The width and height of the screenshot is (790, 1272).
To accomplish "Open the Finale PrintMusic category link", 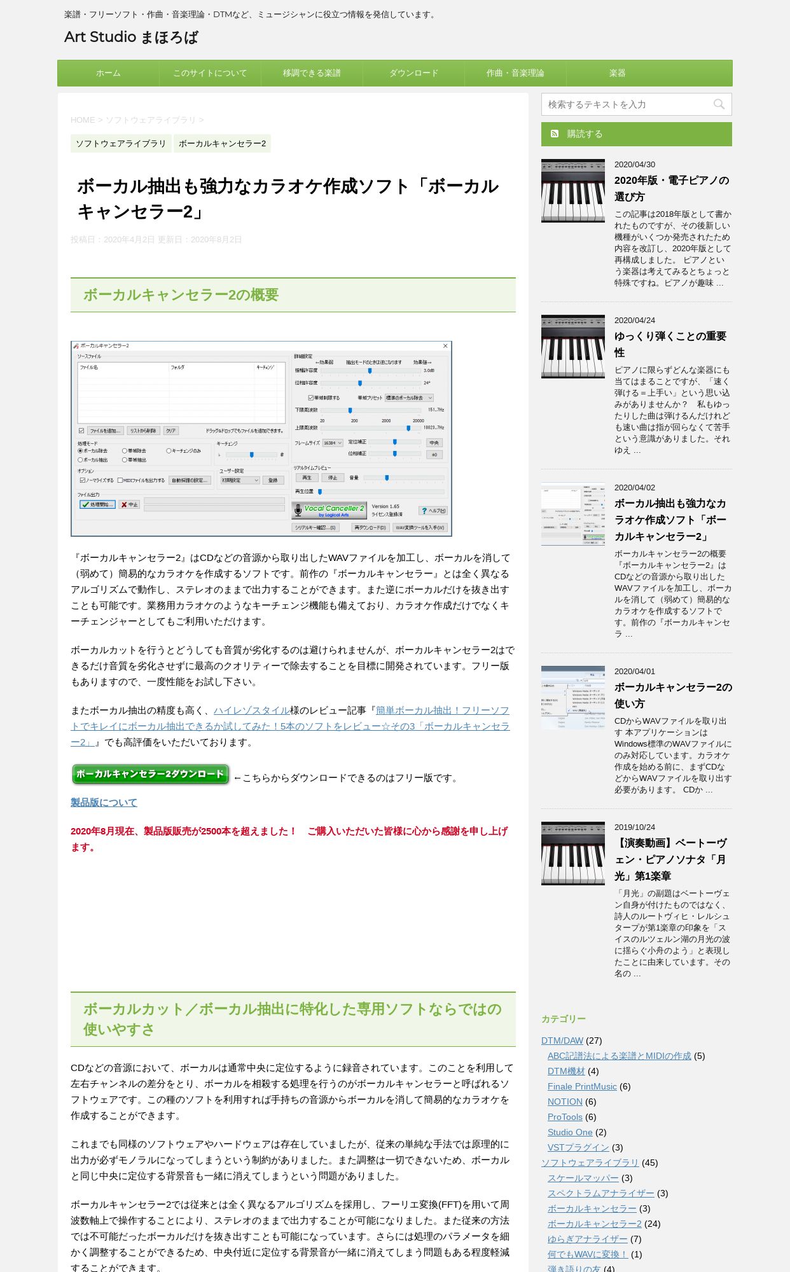I will click(x=582, y=1086).
